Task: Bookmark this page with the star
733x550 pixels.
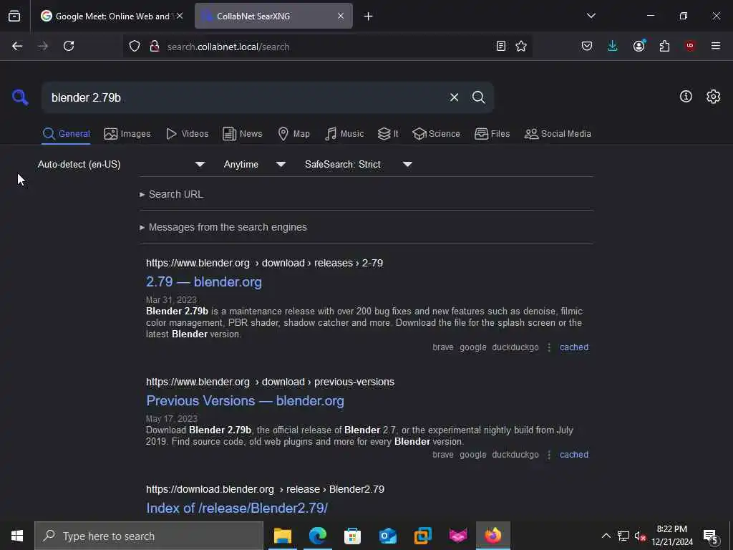Action: point(521,46)
